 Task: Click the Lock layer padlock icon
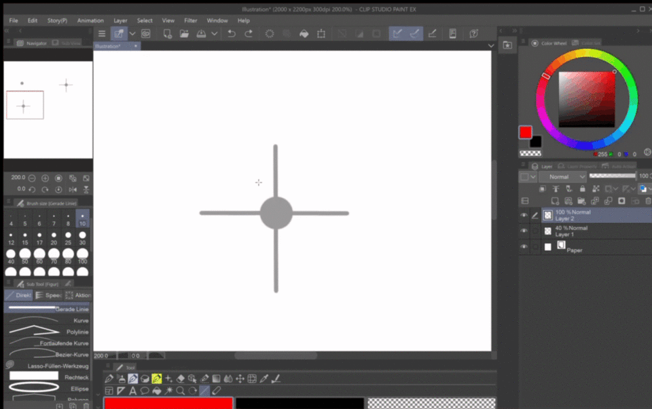(x=582, y=189)
